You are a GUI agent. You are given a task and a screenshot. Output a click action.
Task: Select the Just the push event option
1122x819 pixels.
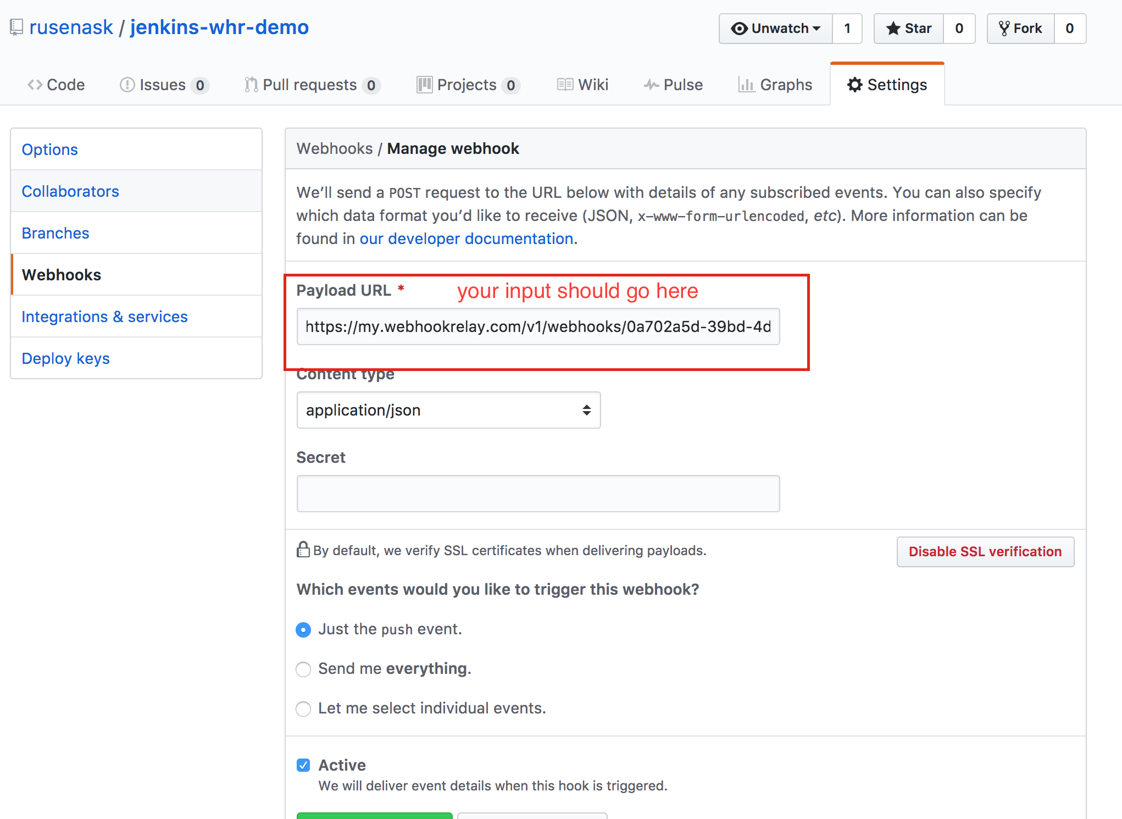click(x=303, y=629)
